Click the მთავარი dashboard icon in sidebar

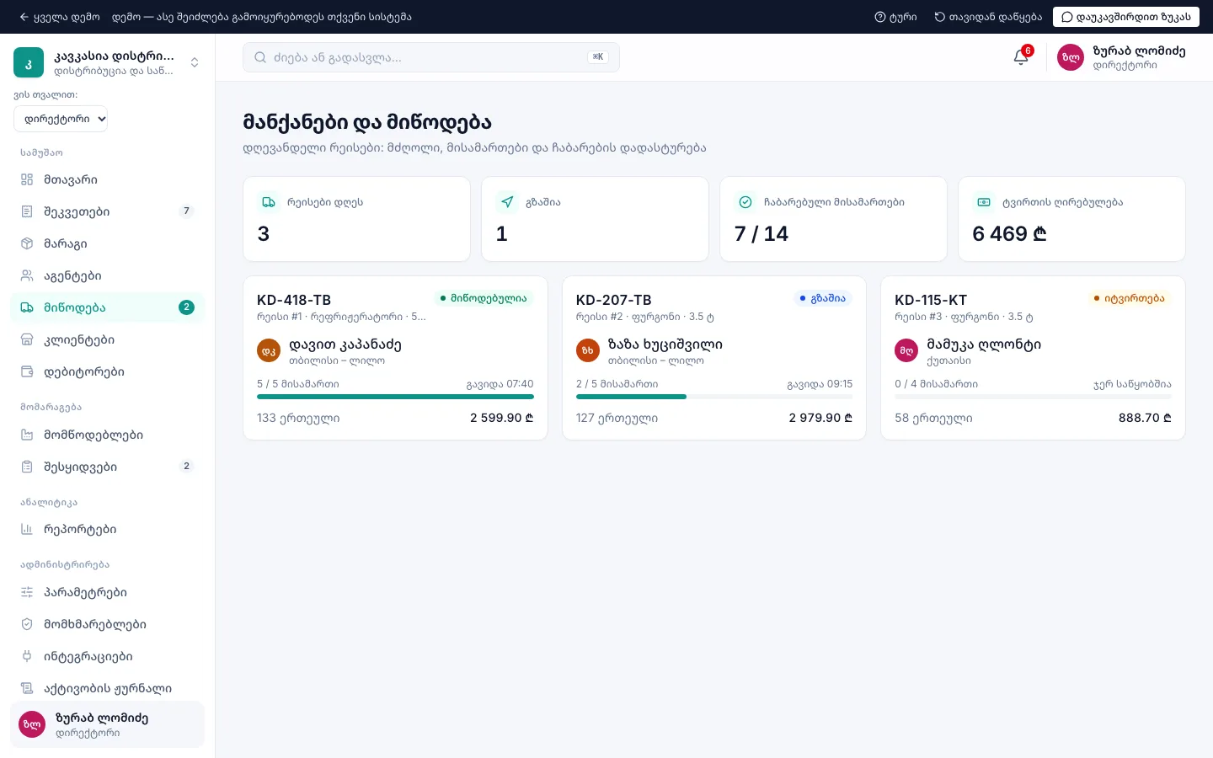coord(27,179)
